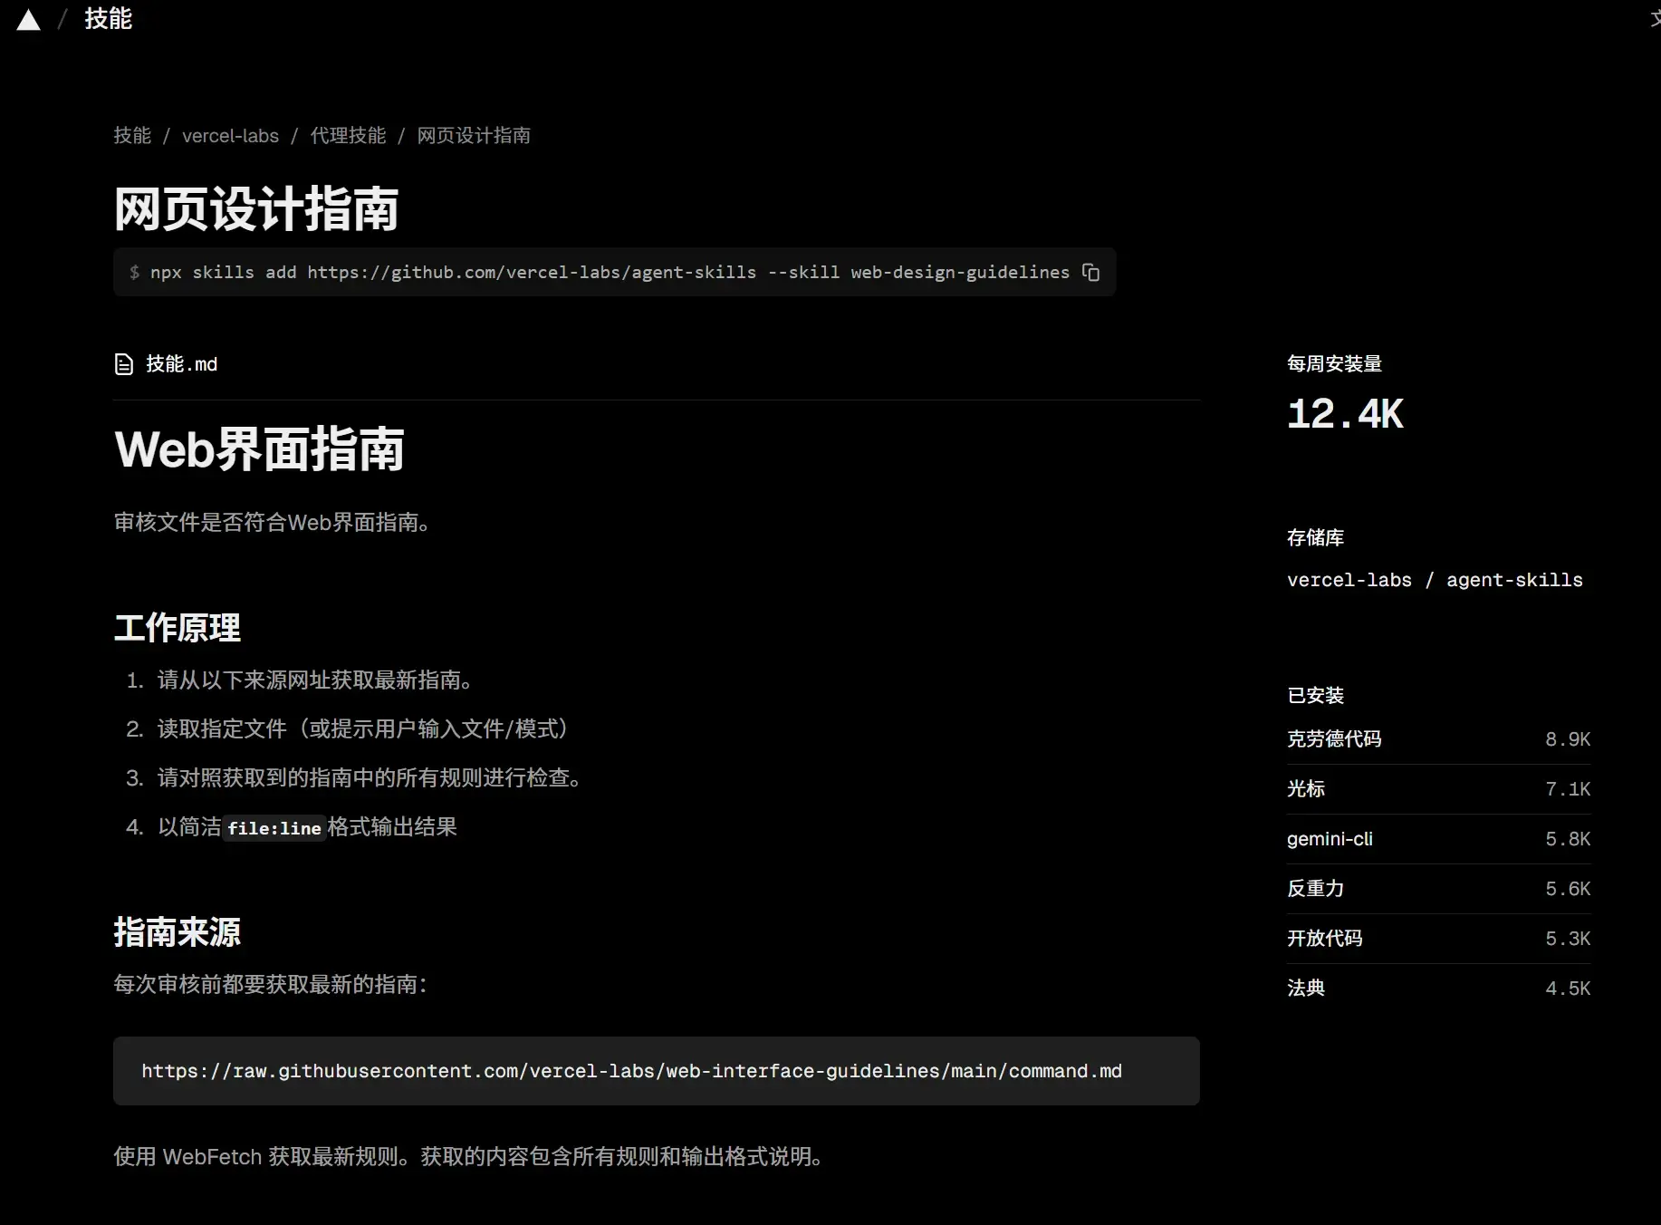Click the Vercel triangle logo
Viewport: 1661px width, 1225px height.
coord(29,20)
